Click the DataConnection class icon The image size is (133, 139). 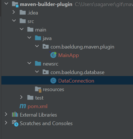click(53, 81)
